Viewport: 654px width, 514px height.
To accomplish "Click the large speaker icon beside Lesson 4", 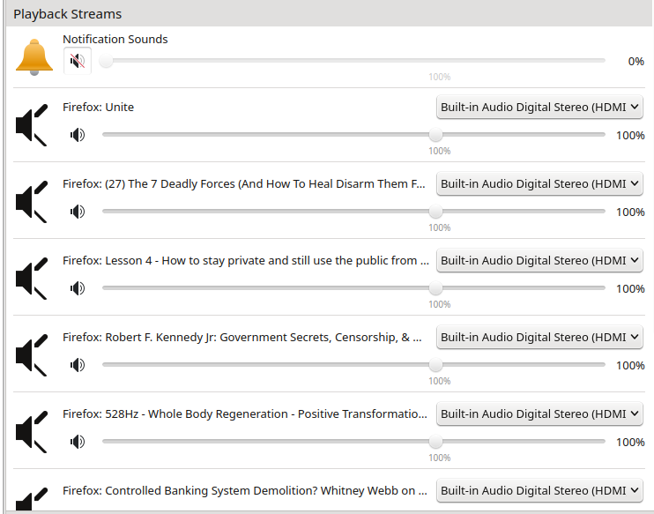I will point(32,279).
